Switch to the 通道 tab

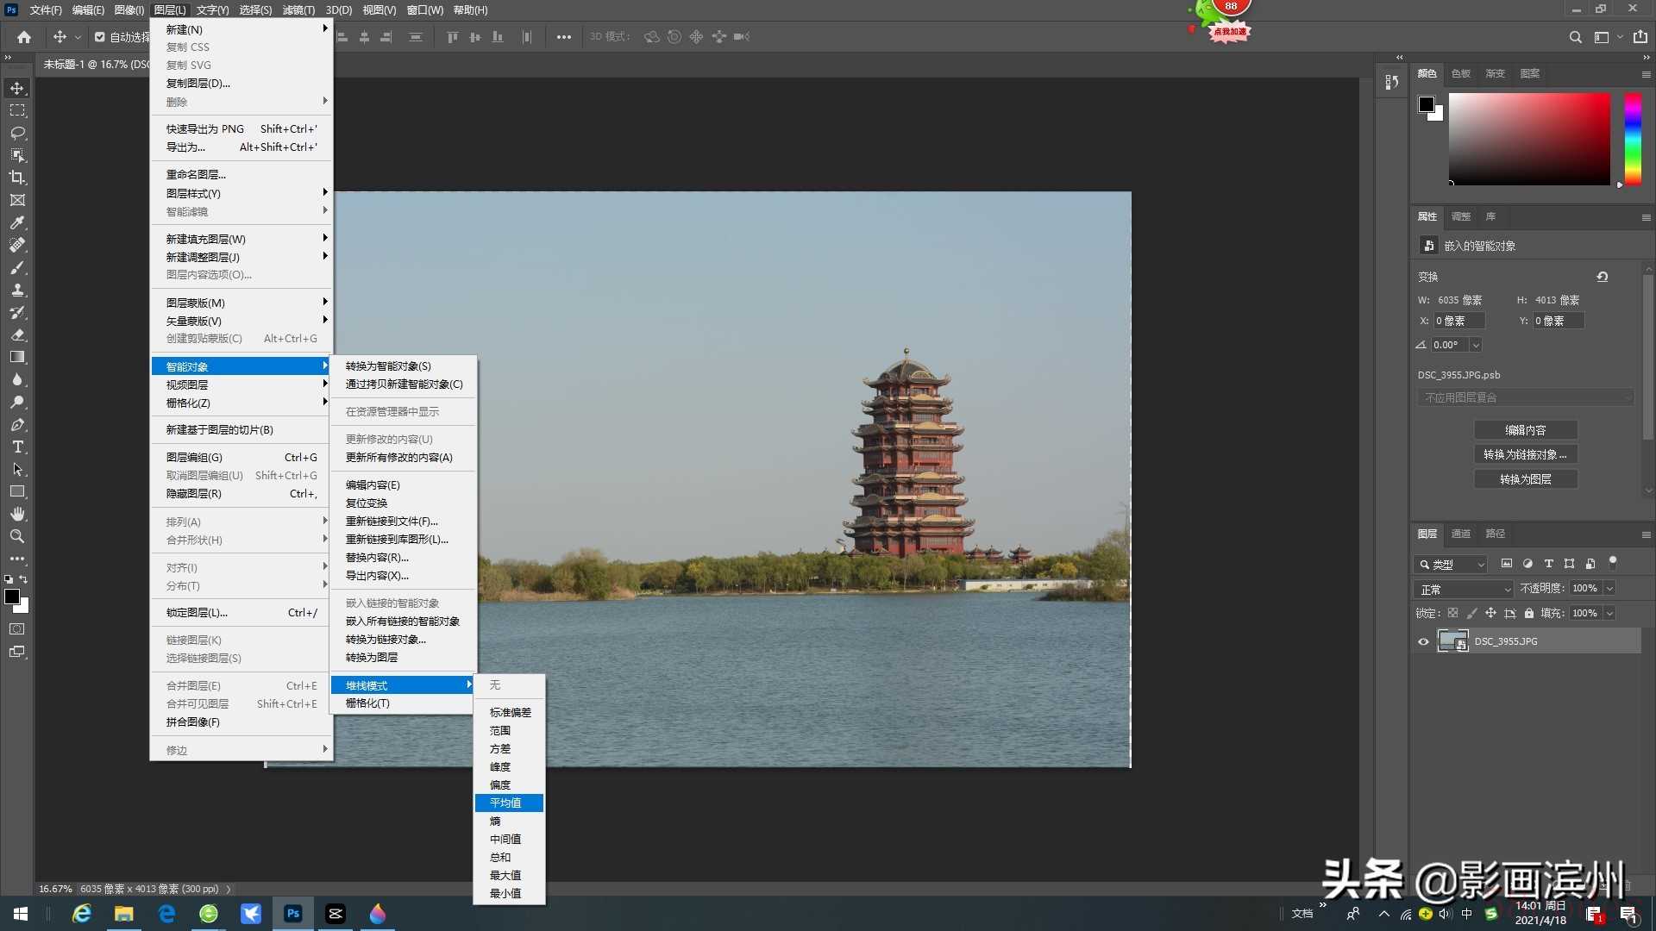[1460, 534]
